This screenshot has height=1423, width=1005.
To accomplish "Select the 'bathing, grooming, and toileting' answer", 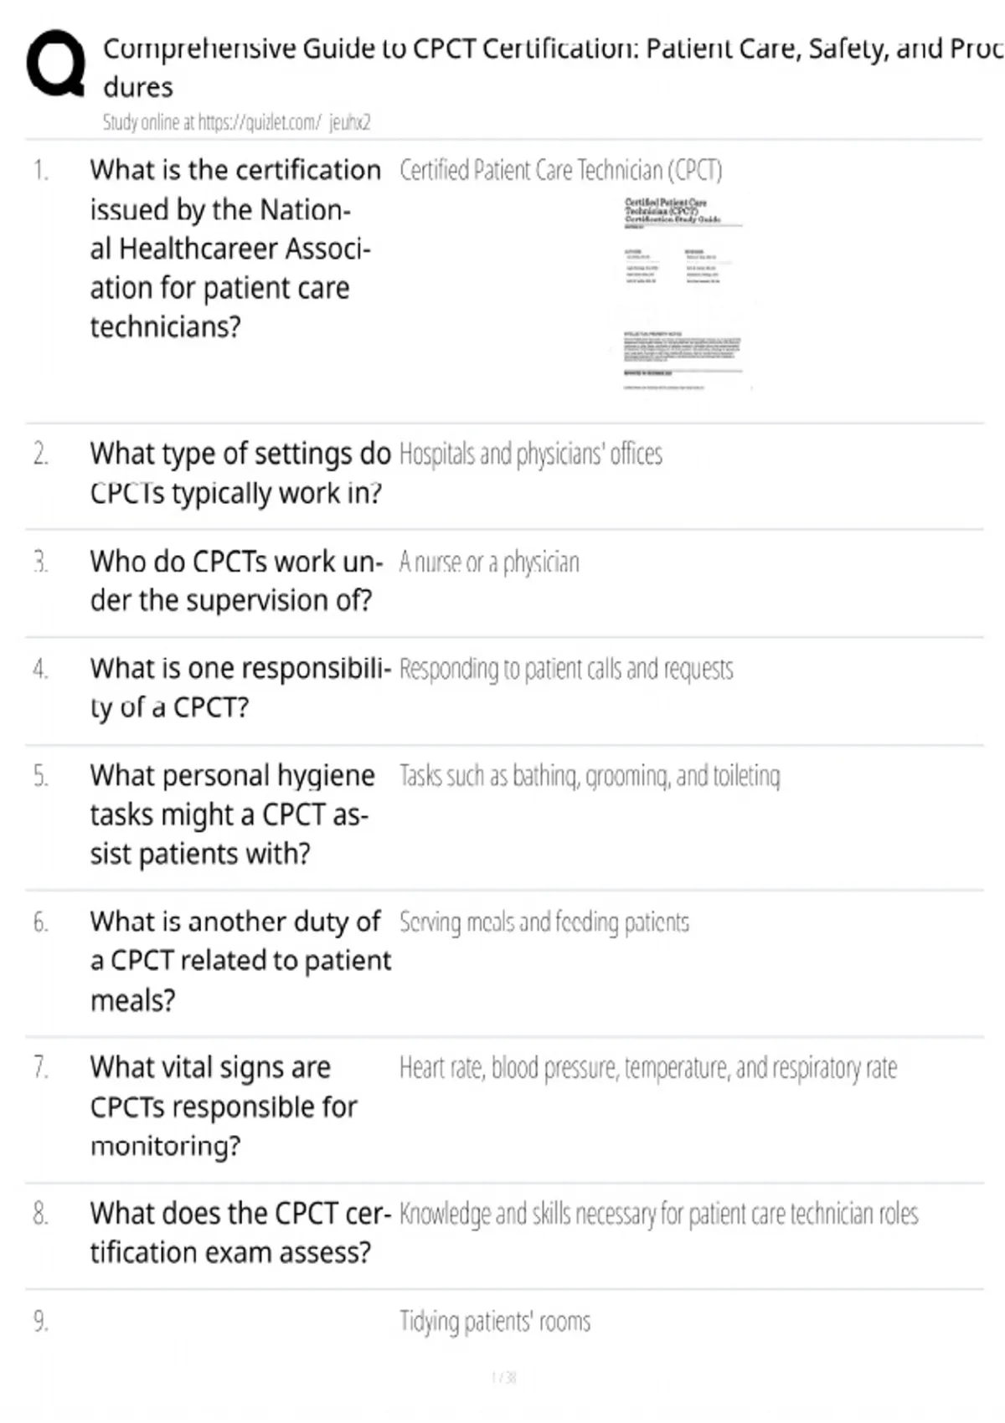I will click(590, 776).
